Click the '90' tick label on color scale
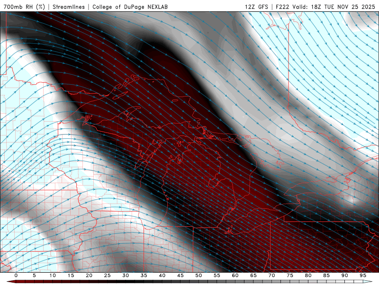The width and height of the screenshot is (379, 284). coord(345,275)
